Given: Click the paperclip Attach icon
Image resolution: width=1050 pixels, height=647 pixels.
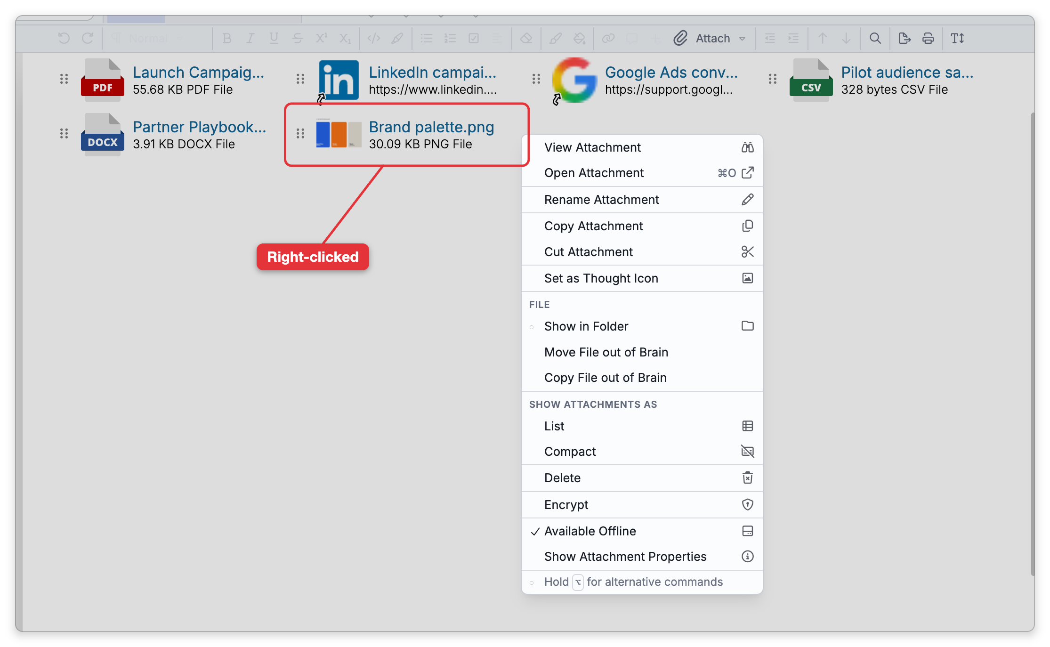Looking at the screenshot, I should click(680, 38).
